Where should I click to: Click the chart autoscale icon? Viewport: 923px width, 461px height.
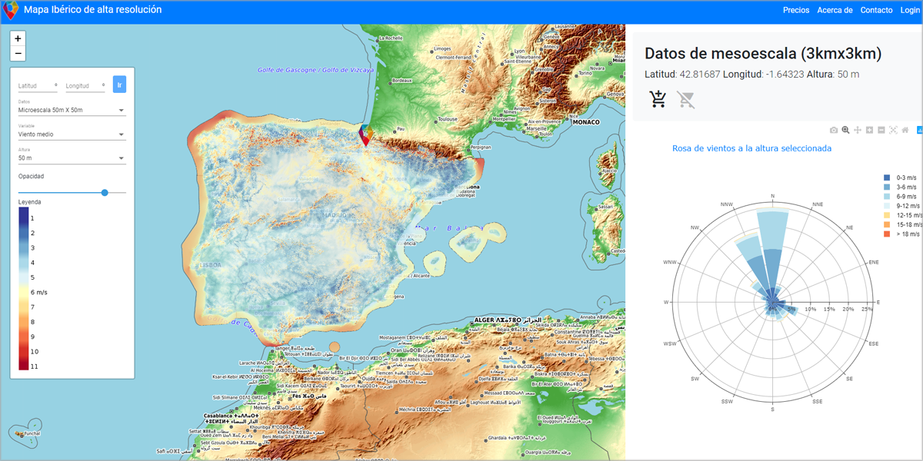pos(893,131)
